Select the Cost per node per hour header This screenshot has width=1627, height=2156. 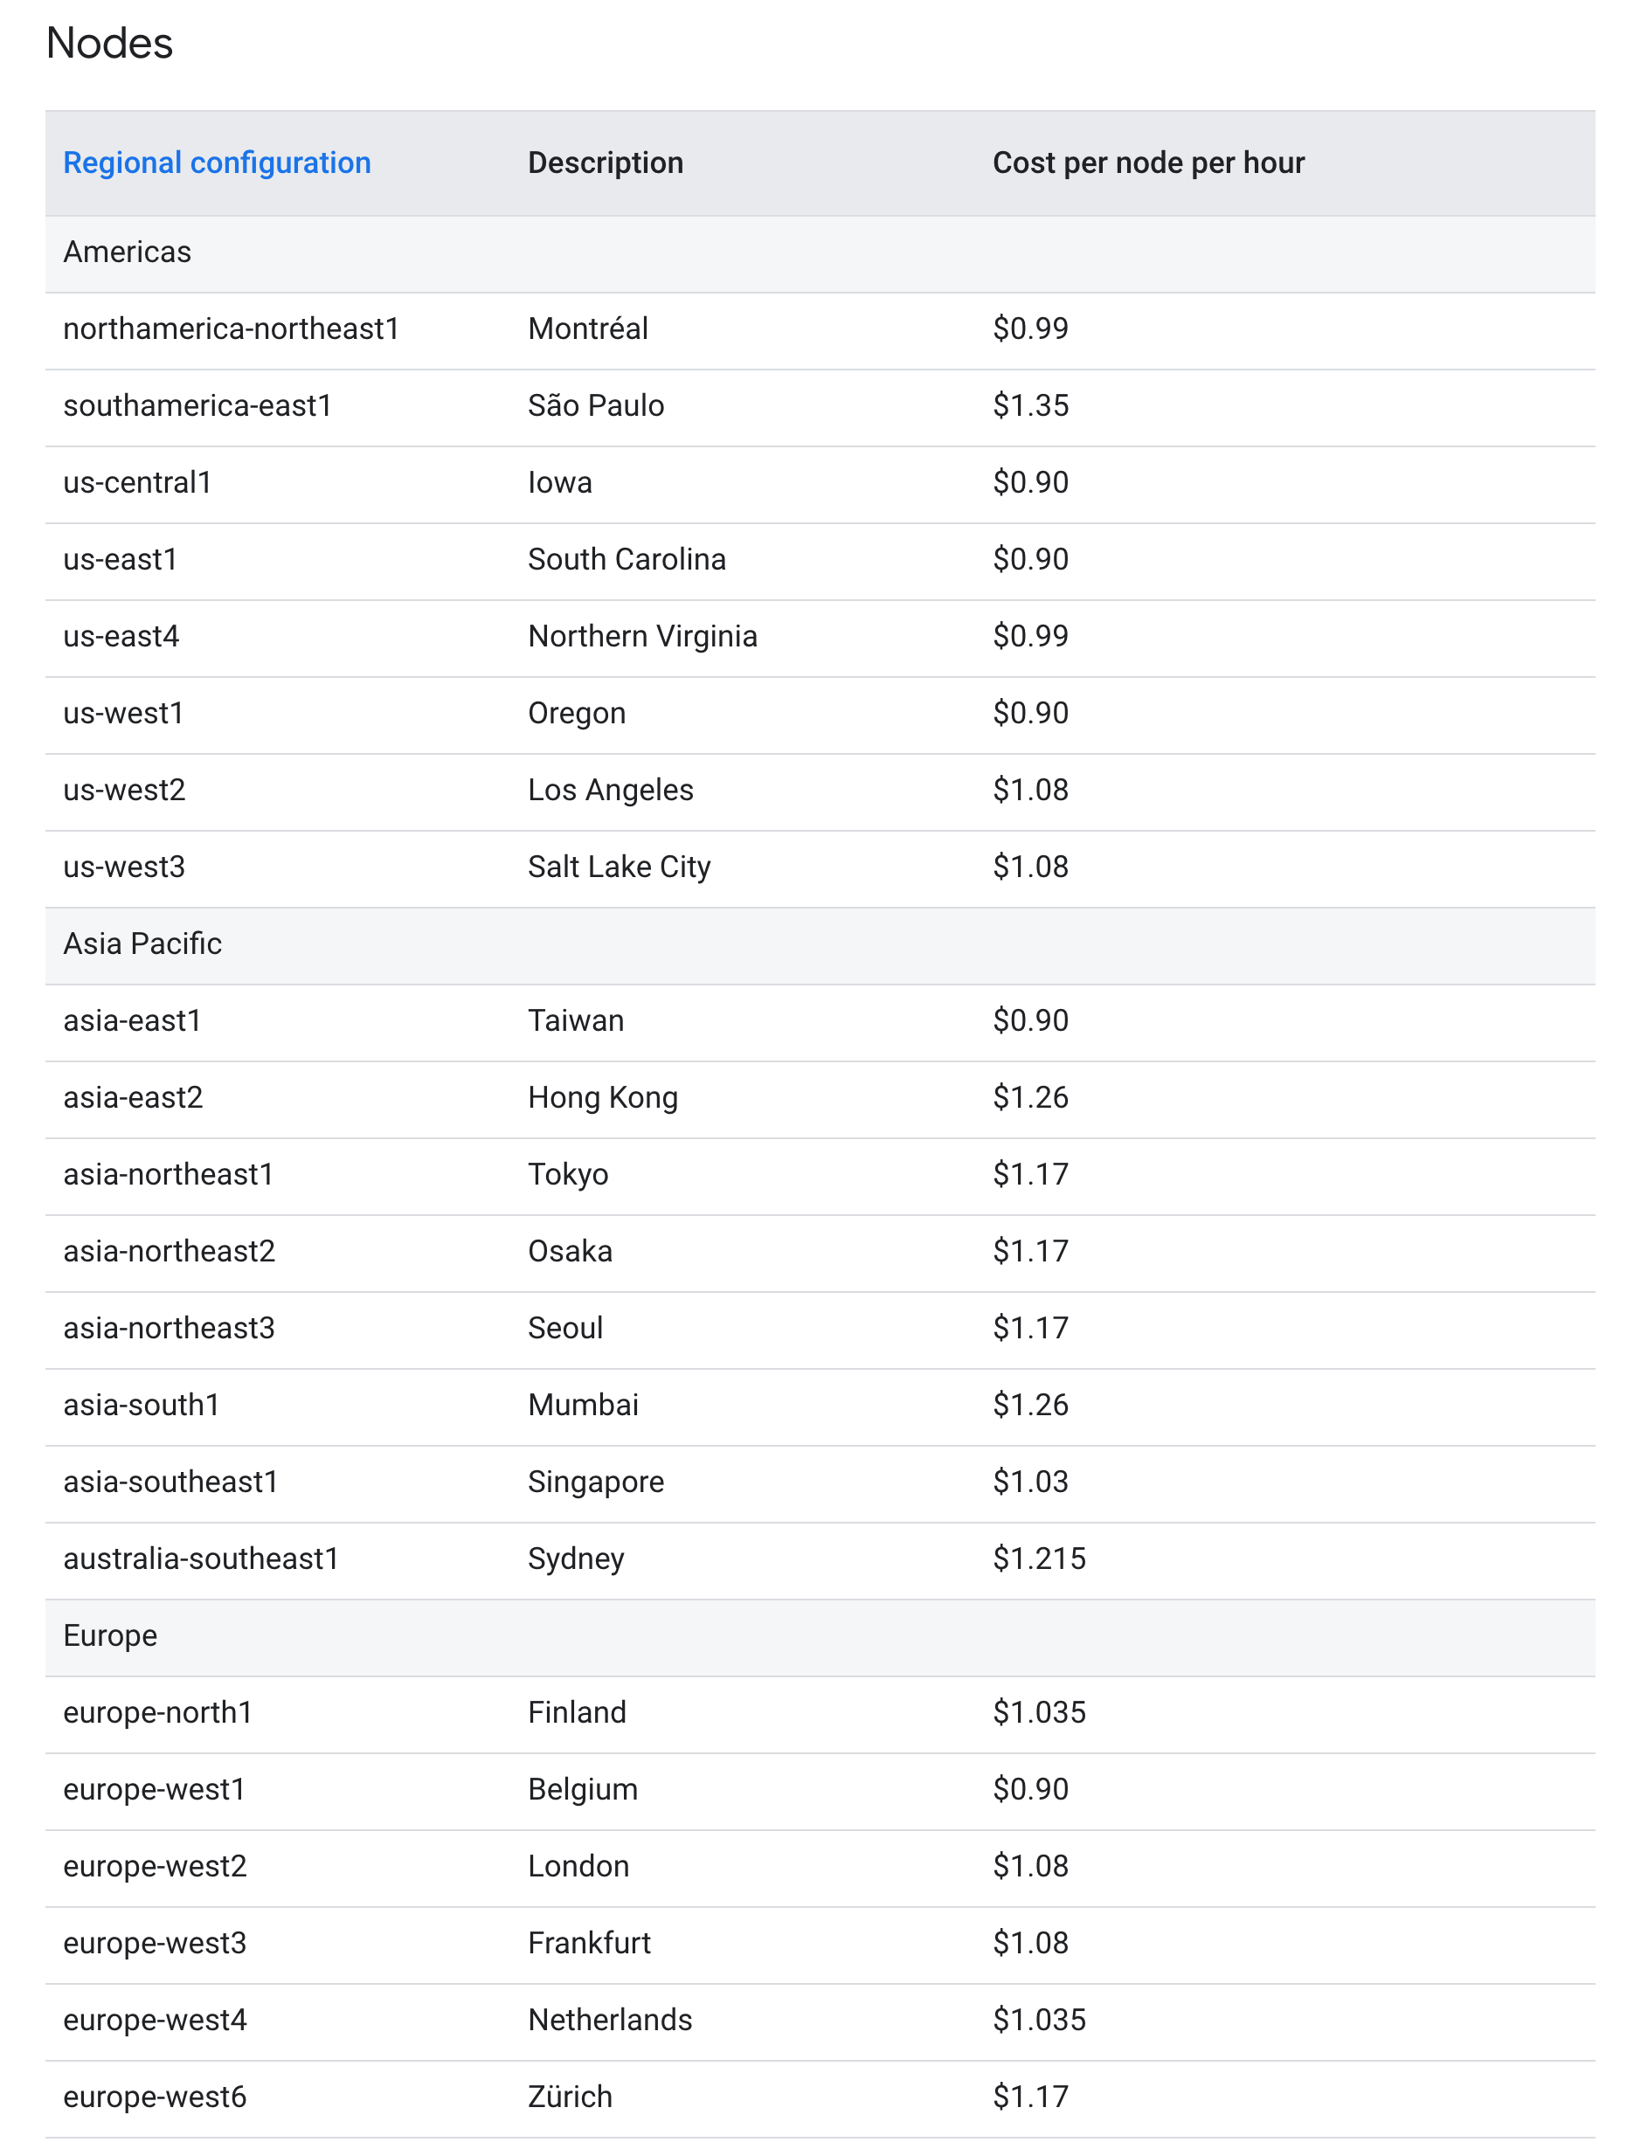click(x=1147, y=162)
